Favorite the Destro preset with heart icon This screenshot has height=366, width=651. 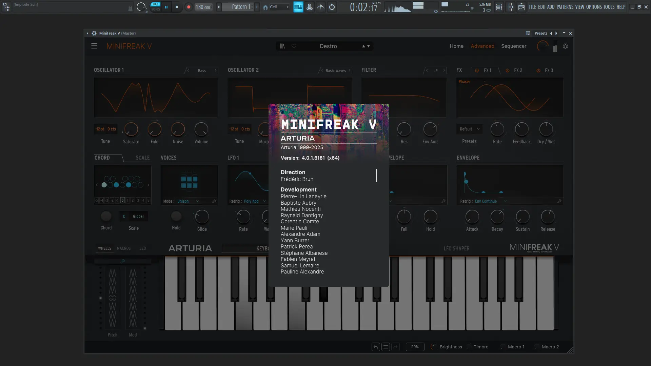coord(294,46)
